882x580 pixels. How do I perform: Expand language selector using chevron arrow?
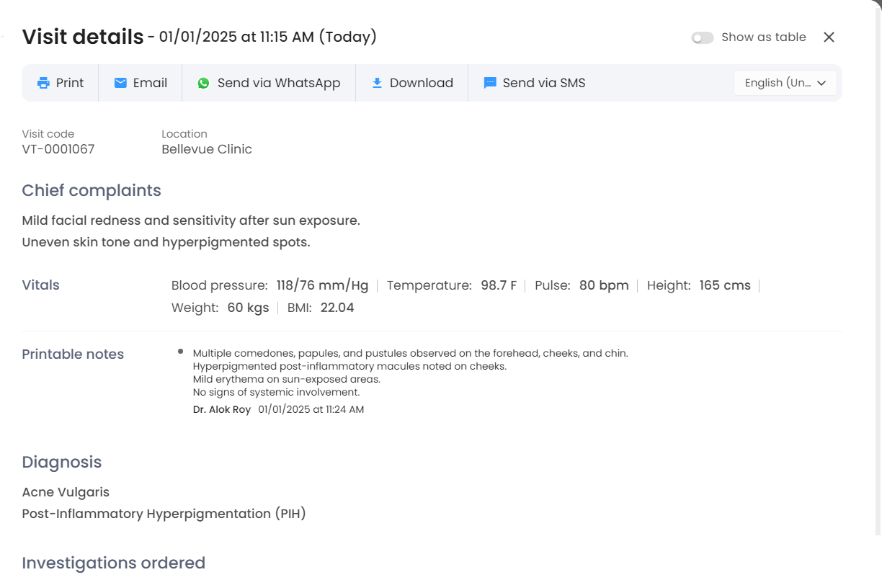point(821,83)
